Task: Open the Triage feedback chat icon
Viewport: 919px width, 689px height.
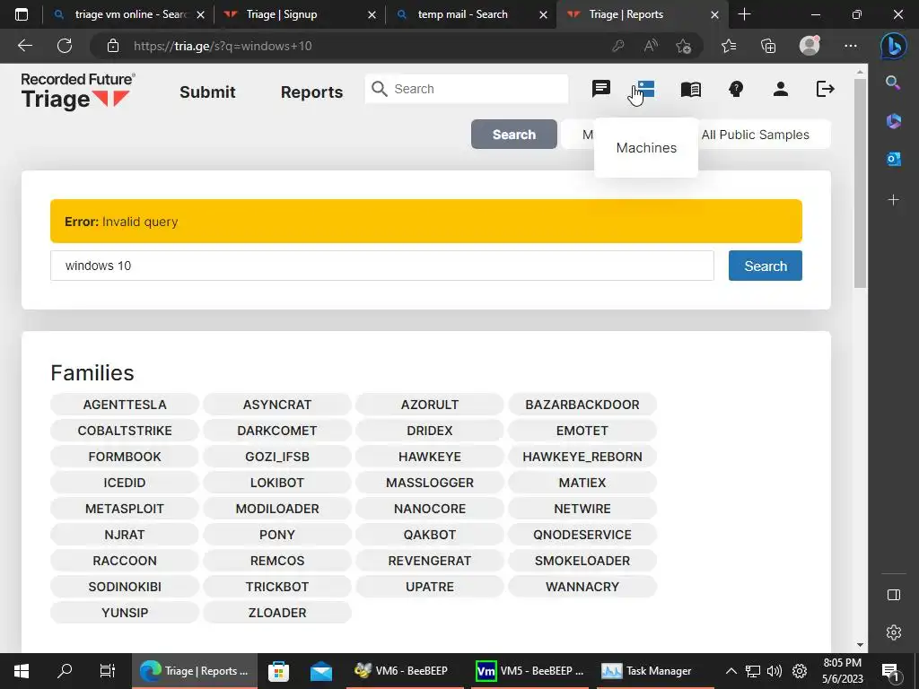Action: click(600, 89)
